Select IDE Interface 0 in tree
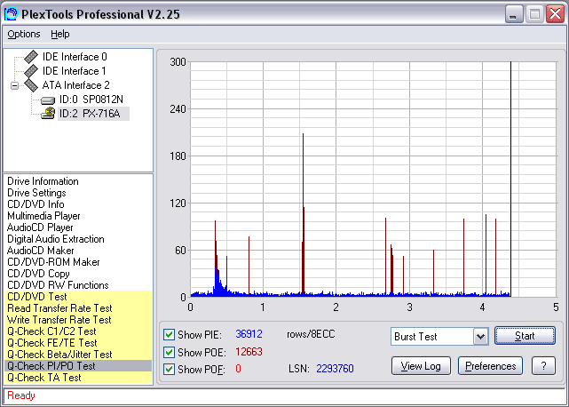 [x=75, y=57]
